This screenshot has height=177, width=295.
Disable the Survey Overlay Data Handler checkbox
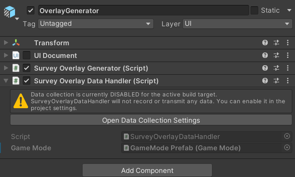coord(26,81)
